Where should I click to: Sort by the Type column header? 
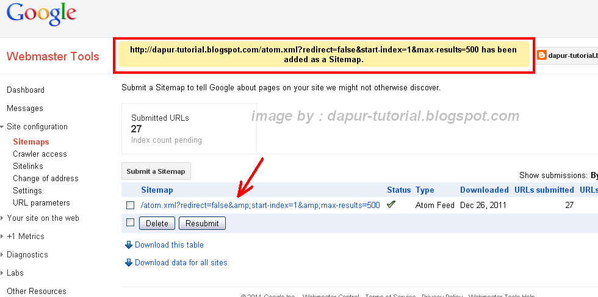coord(425,190)
